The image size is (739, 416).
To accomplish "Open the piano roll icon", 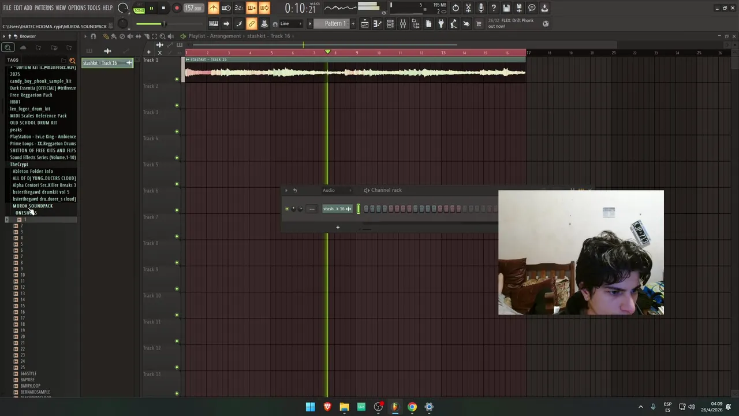I will pyautogui.click(x=378, y=24).
